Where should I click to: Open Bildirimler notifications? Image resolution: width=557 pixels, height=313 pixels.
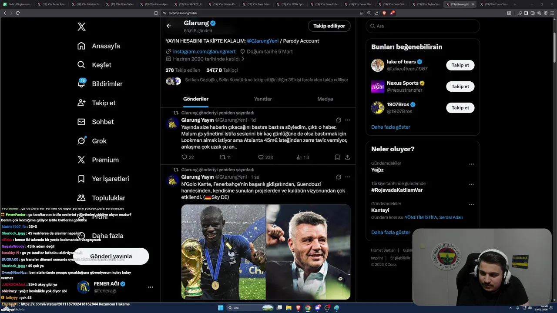pyautogui.click(x=100, y=84)
